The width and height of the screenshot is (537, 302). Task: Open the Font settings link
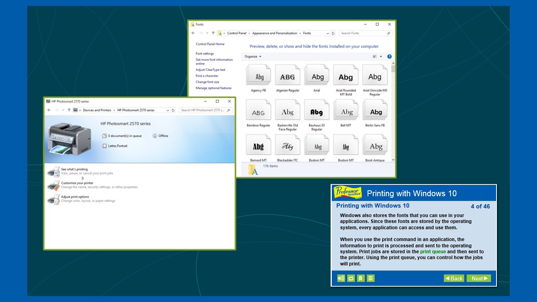pos(205,54)
